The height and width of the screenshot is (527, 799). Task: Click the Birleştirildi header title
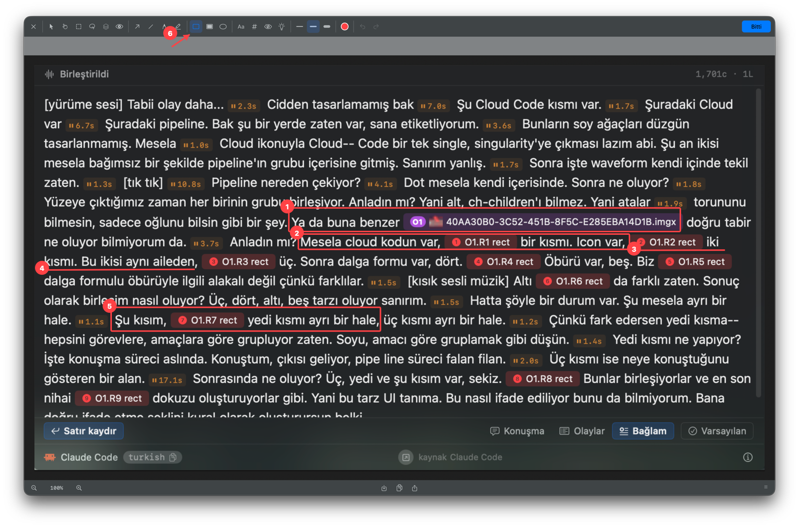tap(84, 74)
